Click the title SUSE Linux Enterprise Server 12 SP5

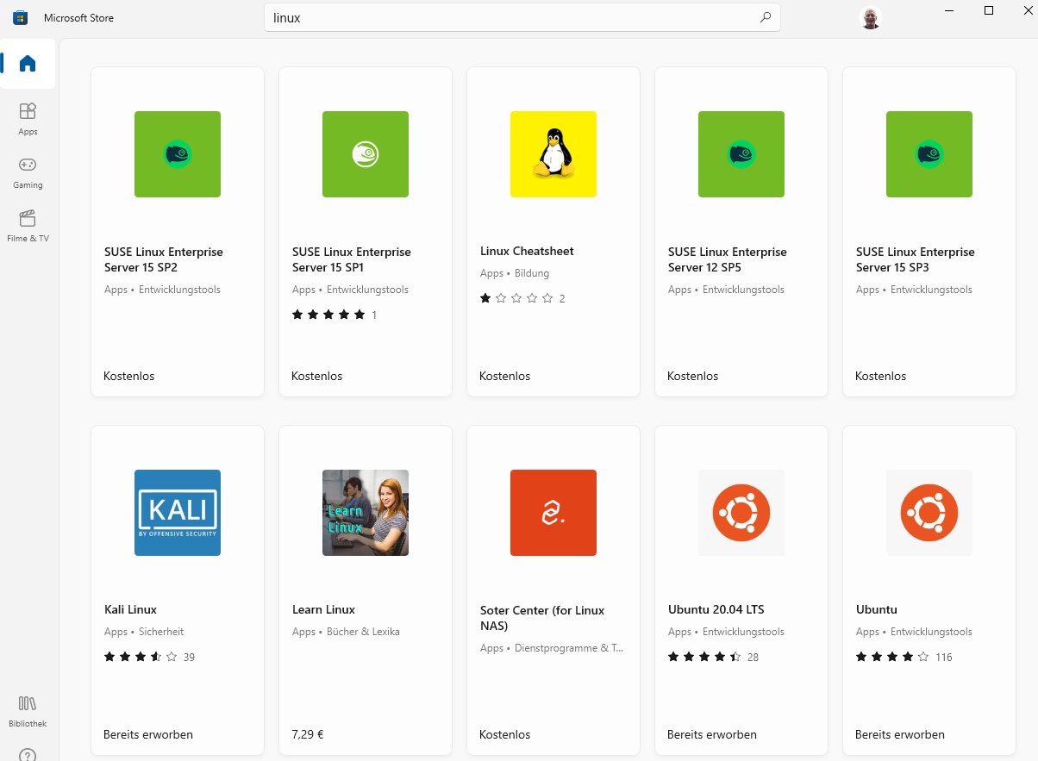728,259
